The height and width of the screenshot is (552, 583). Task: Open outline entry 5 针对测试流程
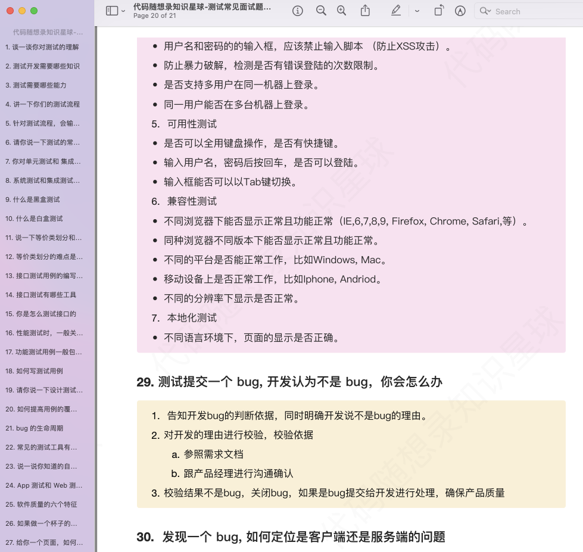(42, 123)
